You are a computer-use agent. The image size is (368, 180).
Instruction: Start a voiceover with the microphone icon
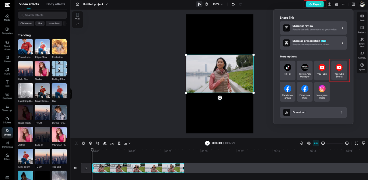pyautogui.click(x=302, y=143)
